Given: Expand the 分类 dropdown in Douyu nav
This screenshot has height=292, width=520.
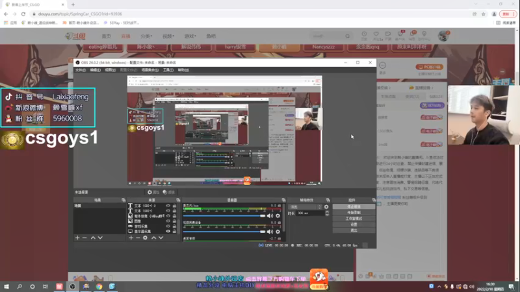Looking at the screenshot, I should 146,36.
